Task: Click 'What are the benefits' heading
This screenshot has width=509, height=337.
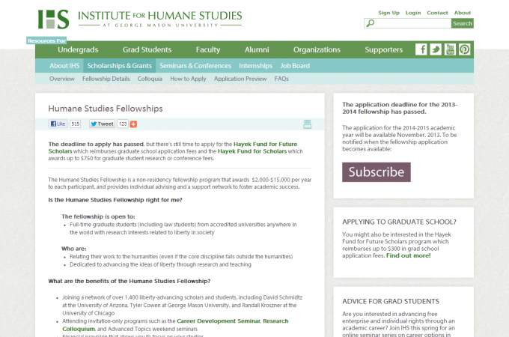Action: (x=129, y=281)
